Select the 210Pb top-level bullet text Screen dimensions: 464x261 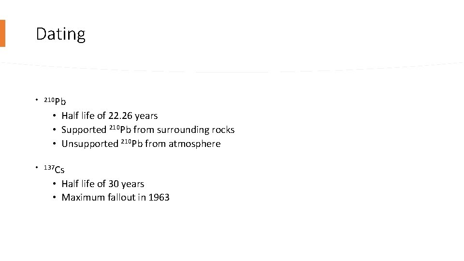pyautogui.click(x=55, y=101)
